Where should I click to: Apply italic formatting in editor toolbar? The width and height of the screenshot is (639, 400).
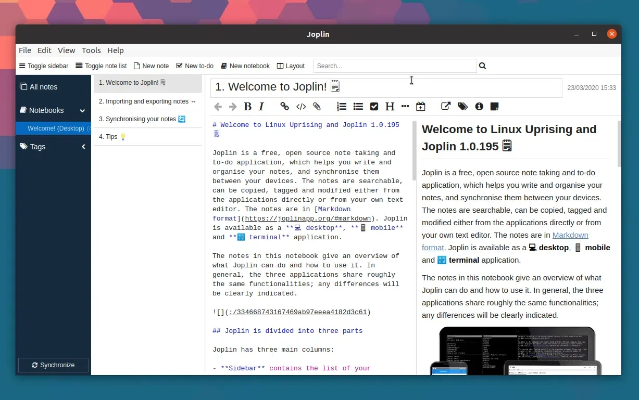tap(261, 107)
